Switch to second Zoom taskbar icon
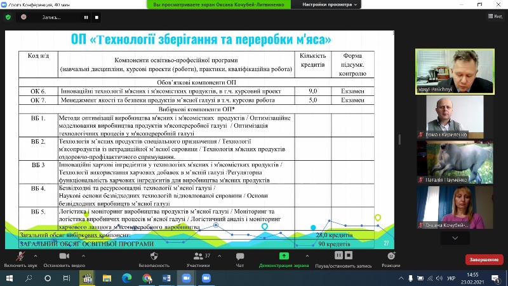508x286 pixels. pos(206,278)
